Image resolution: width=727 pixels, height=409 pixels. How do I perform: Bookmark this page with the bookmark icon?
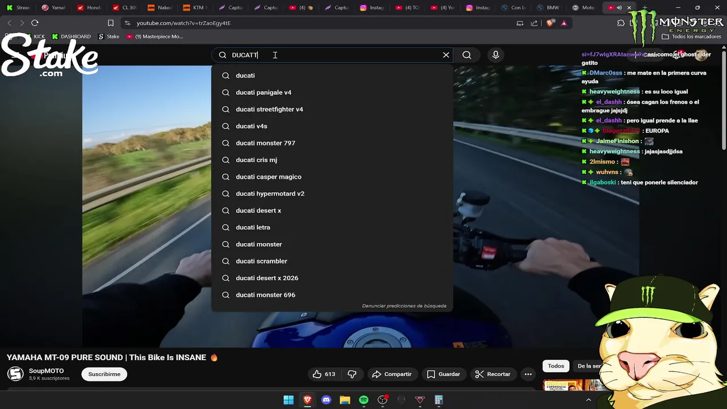pyautogui.click(x=111, y=23)
